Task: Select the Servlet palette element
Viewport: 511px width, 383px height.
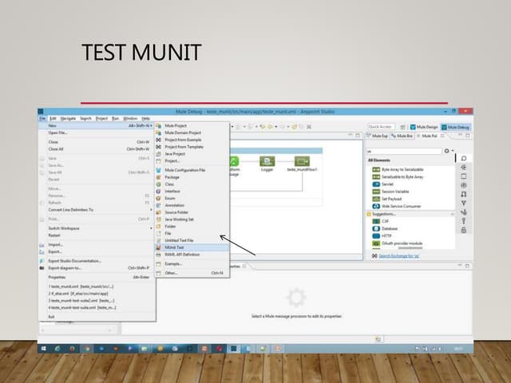Action: pyautogui.click(x=374, y=184)
